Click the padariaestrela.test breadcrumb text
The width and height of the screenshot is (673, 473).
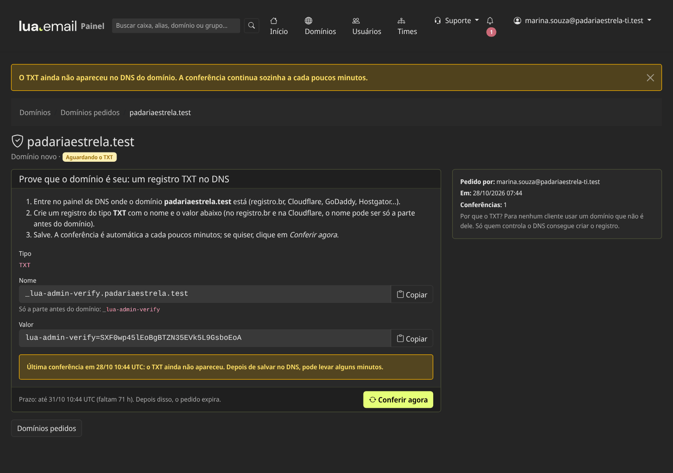[x=160, y=113]
